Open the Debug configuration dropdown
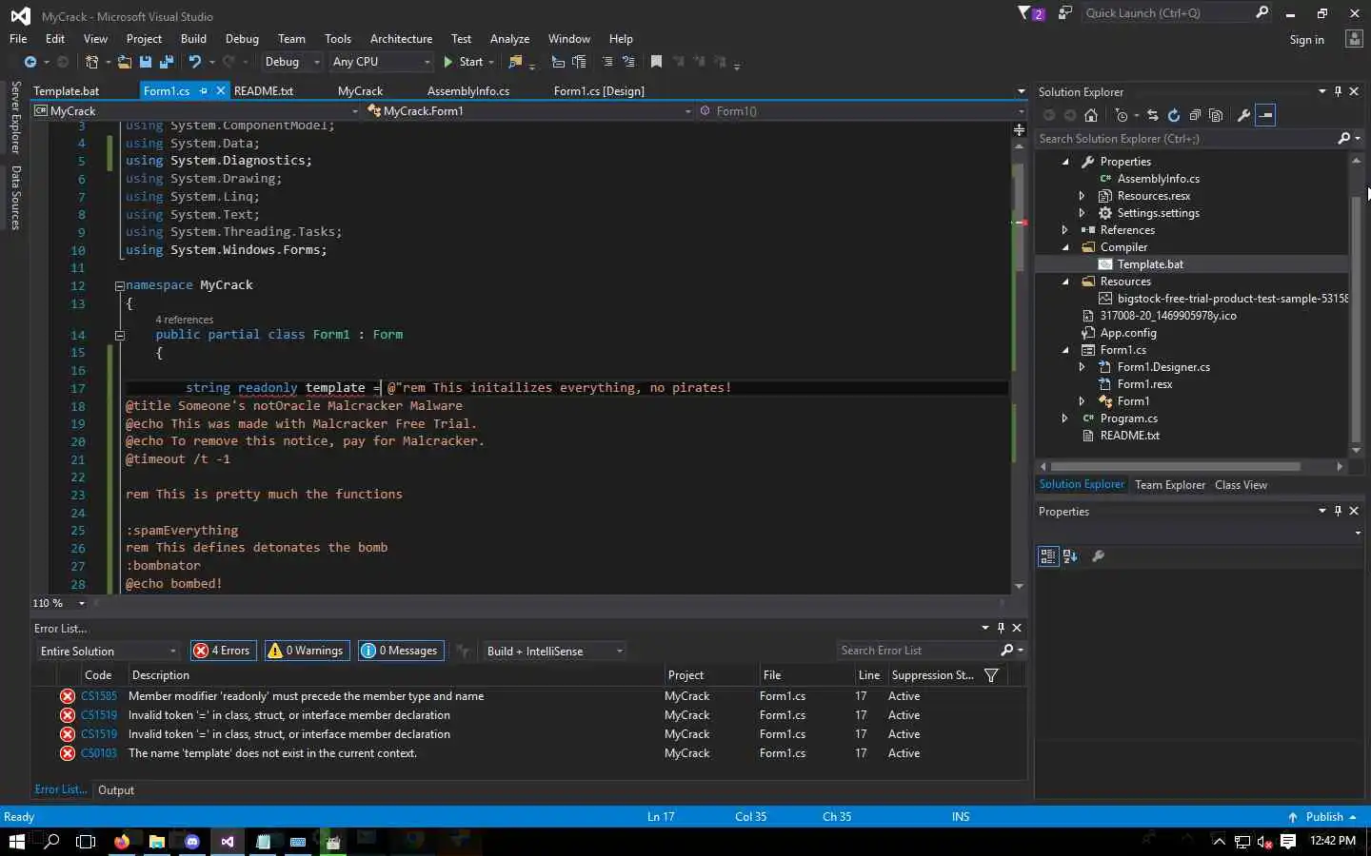The height and width of the screenshot is (856, 1371). coord(292,62)
